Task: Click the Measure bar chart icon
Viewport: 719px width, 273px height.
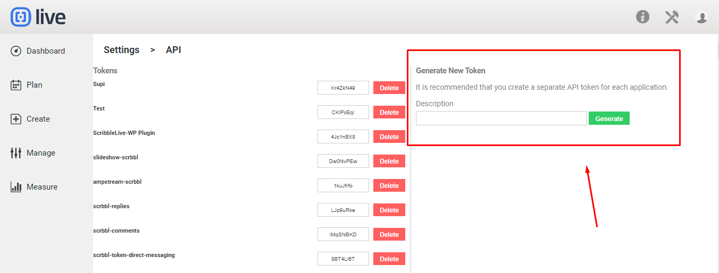Action: (16, 187)
